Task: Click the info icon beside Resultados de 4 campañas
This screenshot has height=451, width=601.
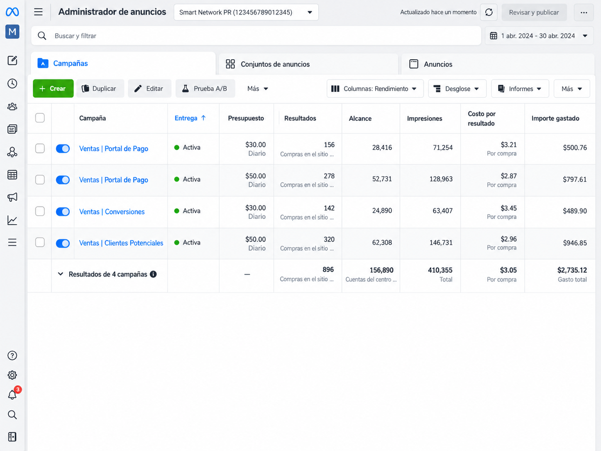Action: (x=153, y=274)
